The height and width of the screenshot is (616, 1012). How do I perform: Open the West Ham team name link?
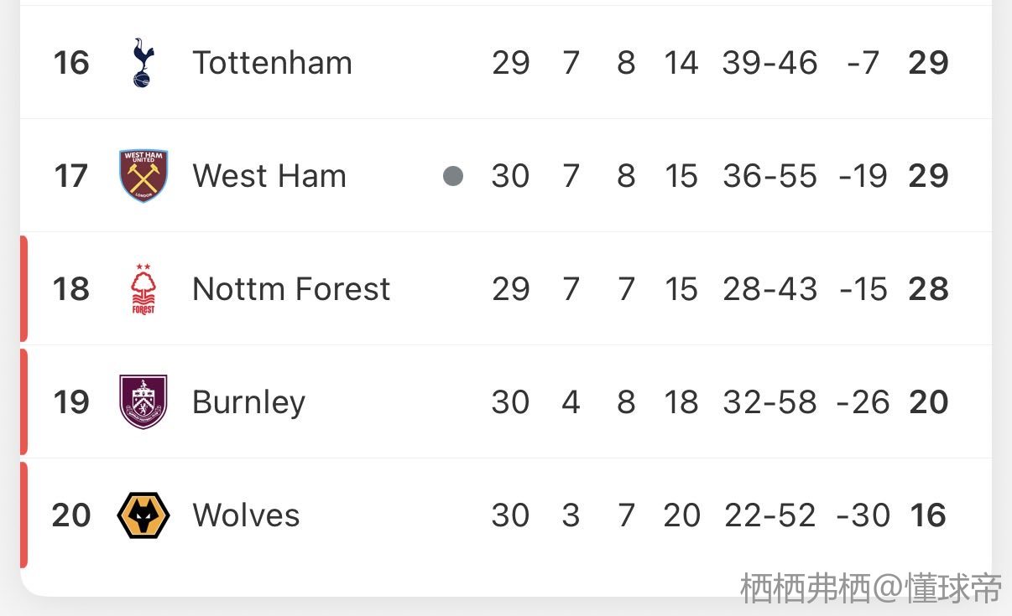pyautogui.click(x=269, y=176)
